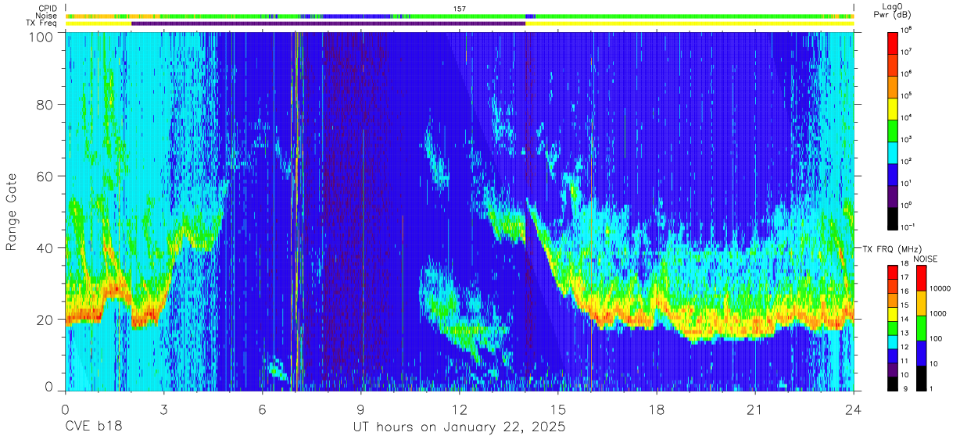
Task: Select the green segment of the TX FRQ colorbar
Action: [x=892, y=328]
